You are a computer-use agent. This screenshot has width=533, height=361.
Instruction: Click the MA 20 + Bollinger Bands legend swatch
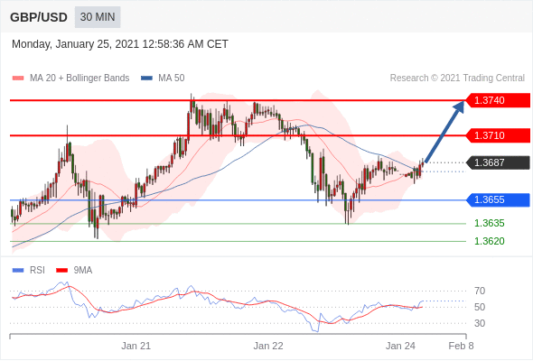[x=18, y=79]
